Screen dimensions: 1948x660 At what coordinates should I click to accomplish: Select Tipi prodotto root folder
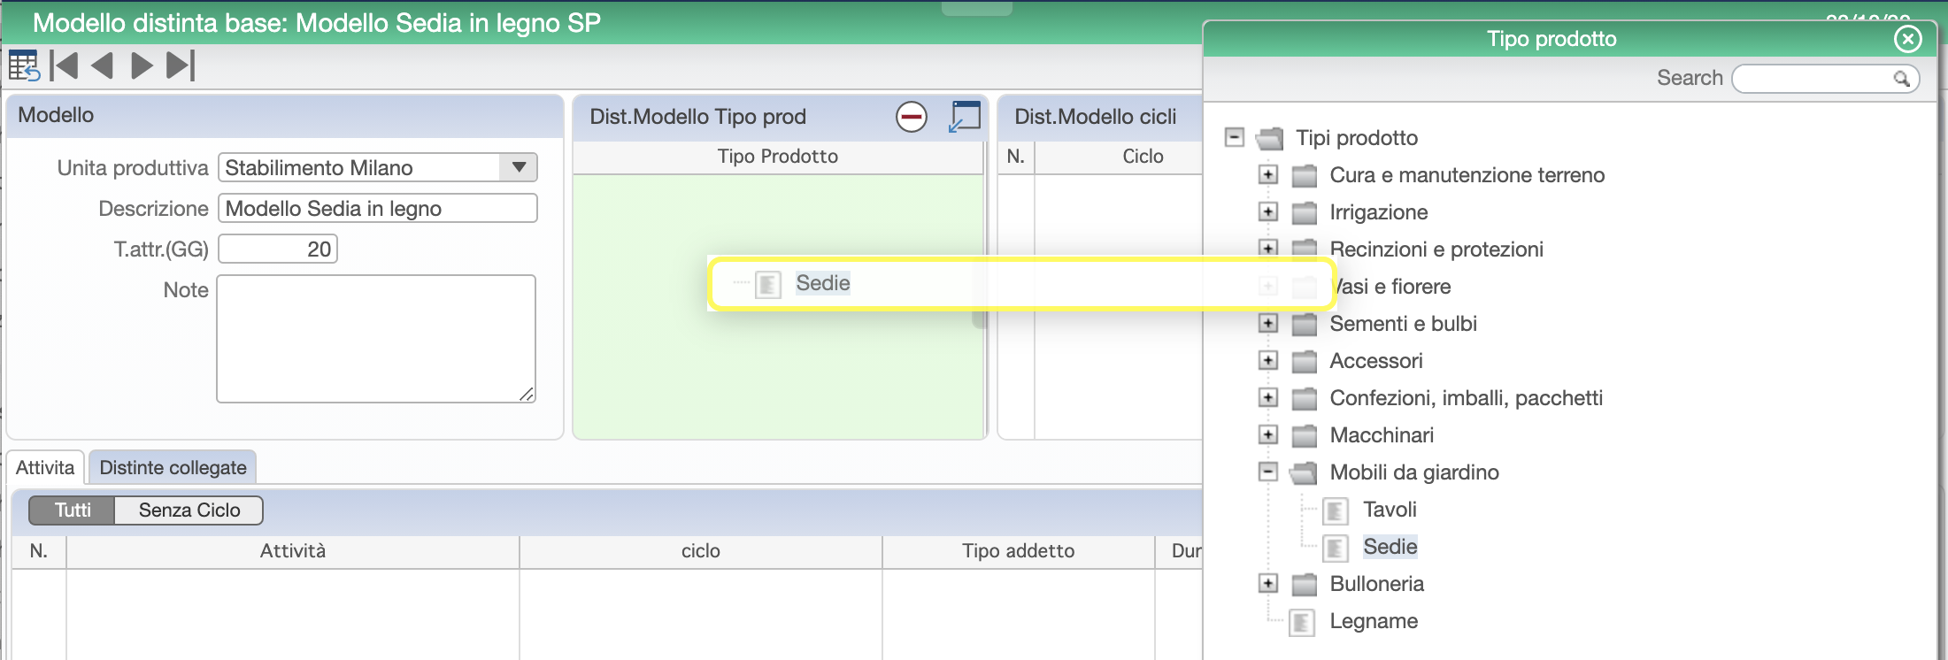pos(1357,138)
